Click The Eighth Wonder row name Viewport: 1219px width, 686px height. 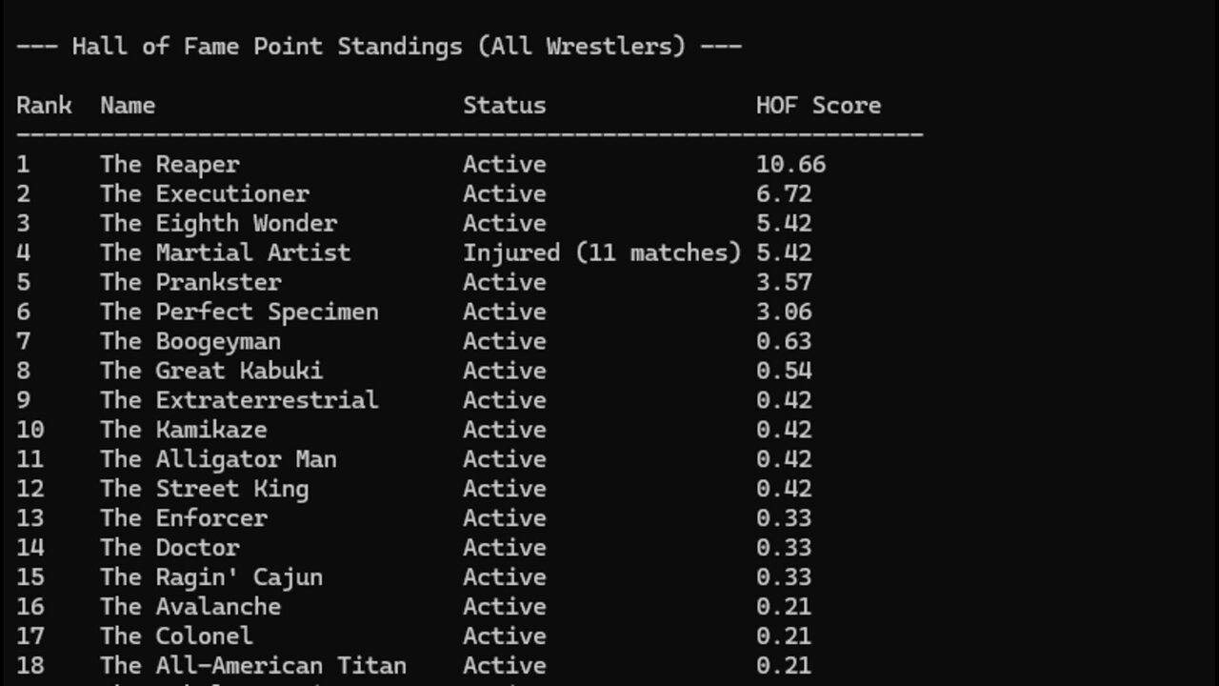(x=219, y=223)
